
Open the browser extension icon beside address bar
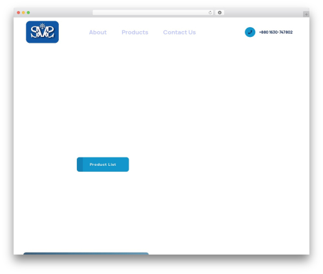pos(220,13)
